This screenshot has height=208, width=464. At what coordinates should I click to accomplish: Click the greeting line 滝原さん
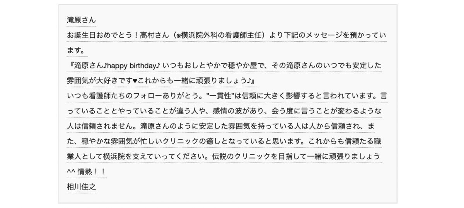(81, 20)
